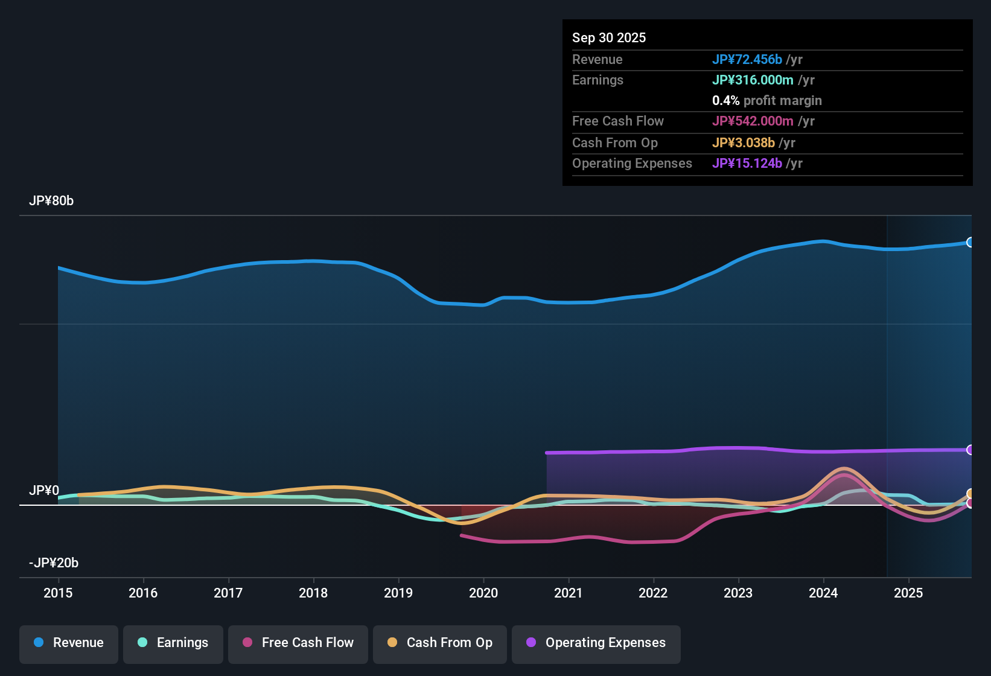
Task: Click the JP¥72.456b revenue value
Action: [747, 59]
